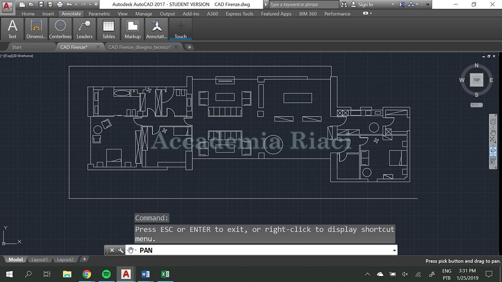Click the command line customize wrench icon
This screenshot has width=502, height=282.
pyautogui.click(x=121, y=250)
